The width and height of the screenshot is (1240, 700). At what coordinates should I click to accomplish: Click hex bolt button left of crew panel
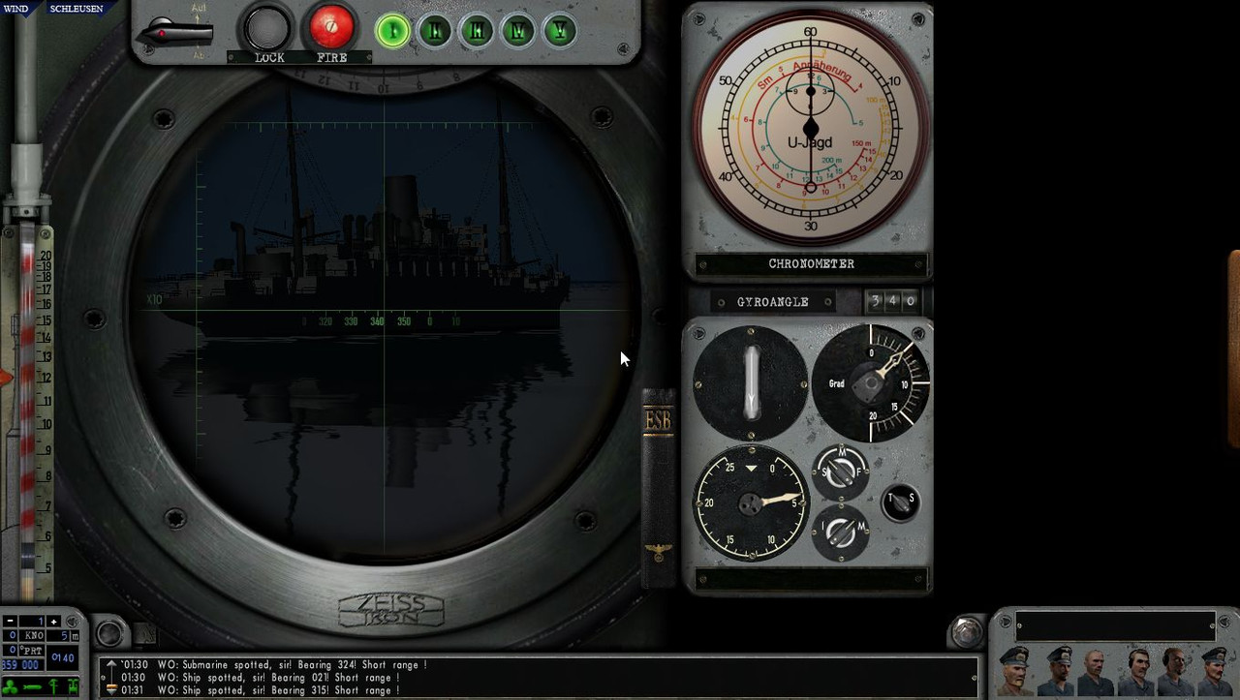click(x=966, y=632)
